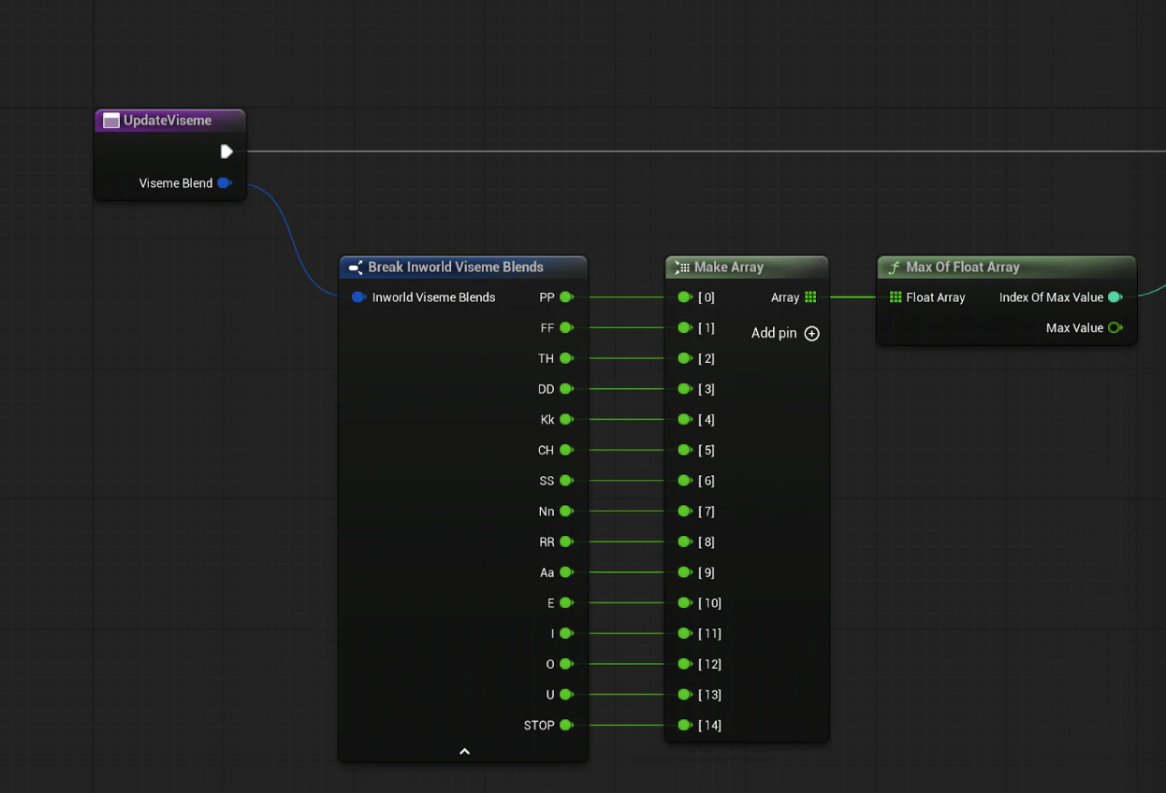Click the [7] input pin on Make Array
The image size is (1166, 793).
[684, 511]
